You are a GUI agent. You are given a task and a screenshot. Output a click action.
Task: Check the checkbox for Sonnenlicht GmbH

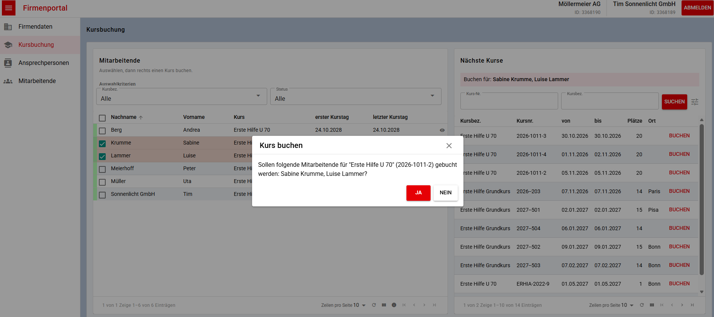click(x=102, y=195)
